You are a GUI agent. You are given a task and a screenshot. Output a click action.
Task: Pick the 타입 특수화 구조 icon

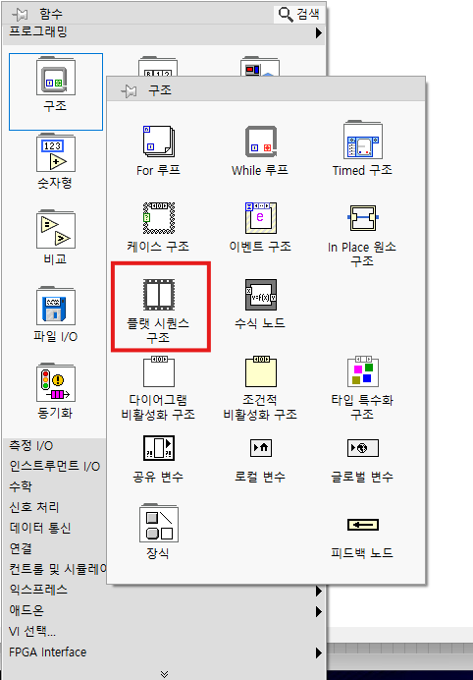[x=362, y=371]
